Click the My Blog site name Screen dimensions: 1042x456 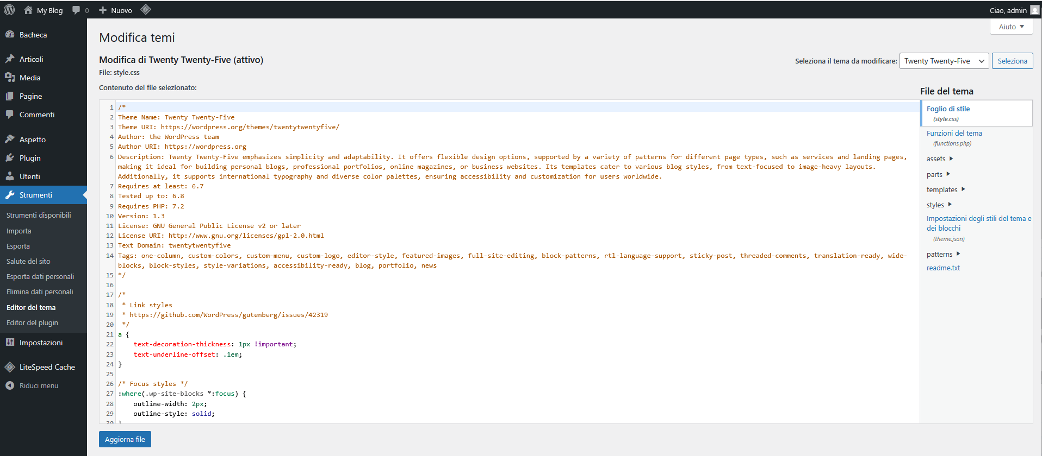tap(49, 10)
